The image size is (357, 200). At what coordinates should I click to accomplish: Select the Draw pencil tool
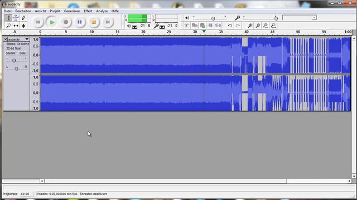(x=23, y=18)
